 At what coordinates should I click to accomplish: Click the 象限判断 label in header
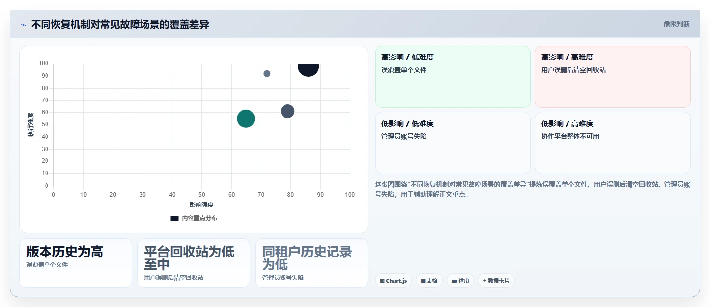coord(676,24)
